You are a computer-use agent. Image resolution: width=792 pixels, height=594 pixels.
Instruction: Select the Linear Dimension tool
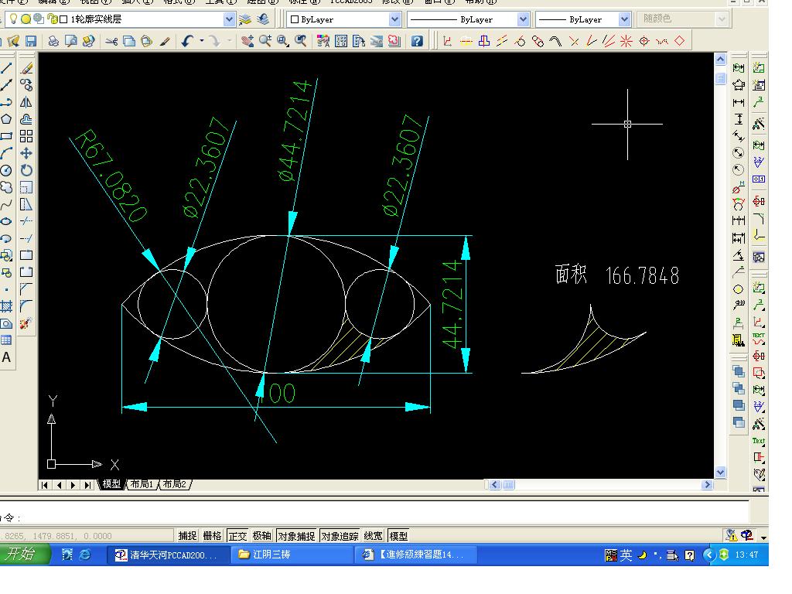[739, 103]
